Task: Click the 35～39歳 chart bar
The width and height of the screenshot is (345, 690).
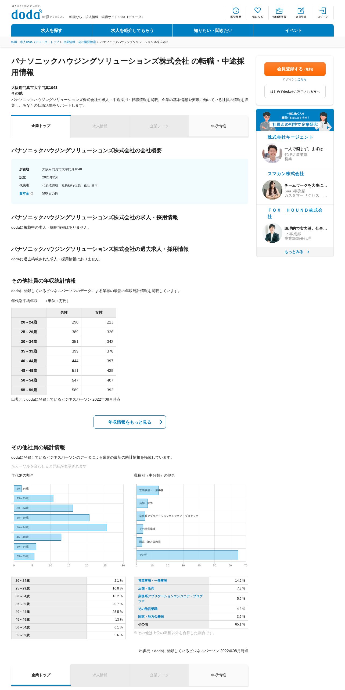Action: click(x=52, y=517)
